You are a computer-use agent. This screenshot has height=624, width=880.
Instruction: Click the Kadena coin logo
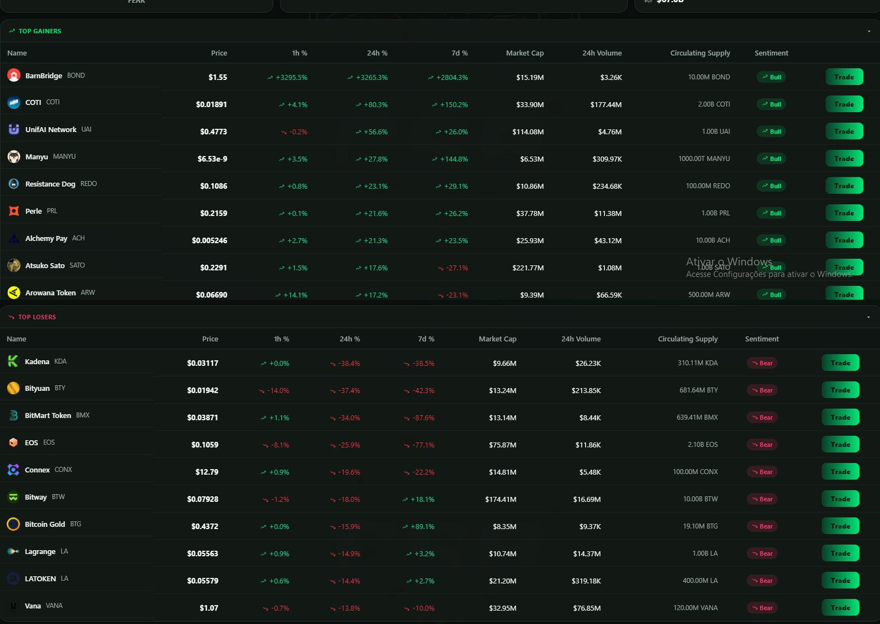13,361
